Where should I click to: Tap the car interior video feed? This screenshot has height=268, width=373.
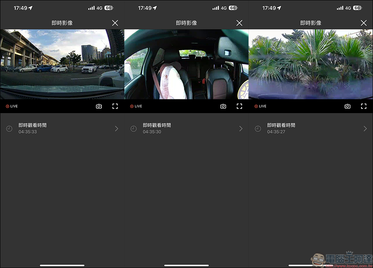point(186,64)
